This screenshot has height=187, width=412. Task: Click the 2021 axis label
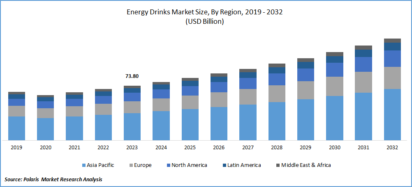74,148
